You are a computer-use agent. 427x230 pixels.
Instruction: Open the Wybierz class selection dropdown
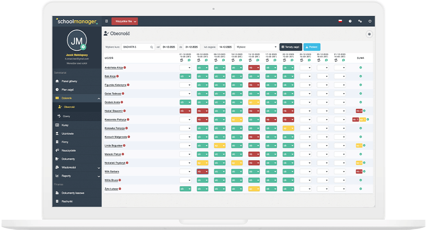point(256,47)
